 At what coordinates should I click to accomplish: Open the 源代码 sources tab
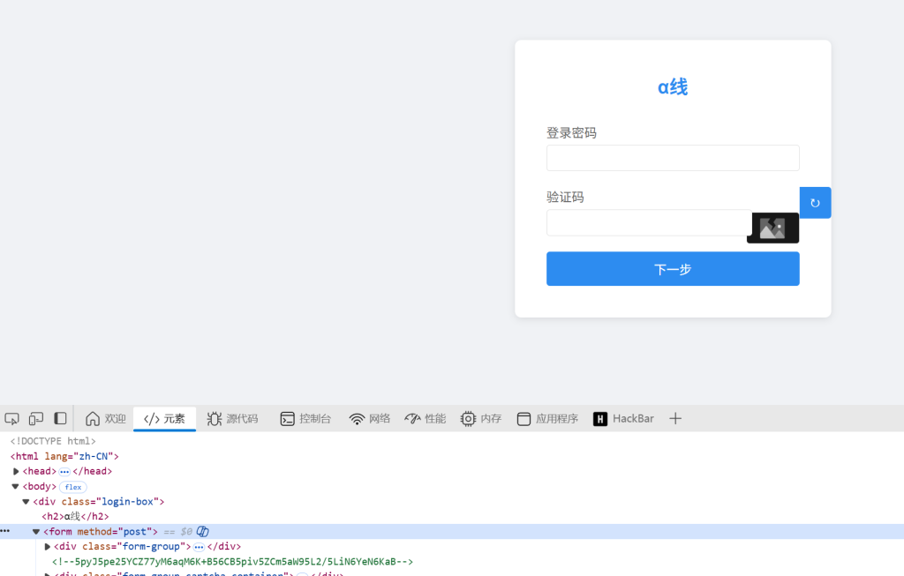tap(232, 419)
